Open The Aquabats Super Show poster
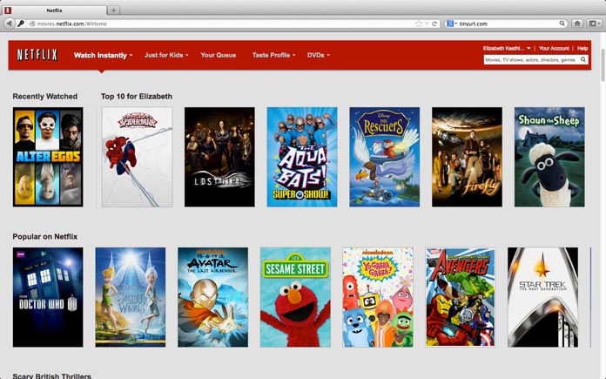 [302, 157]
